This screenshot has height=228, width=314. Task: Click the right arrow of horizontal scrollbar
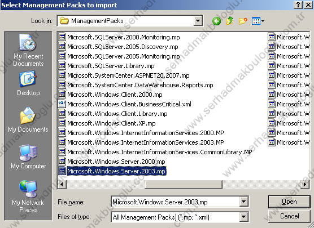pos(304,184)
